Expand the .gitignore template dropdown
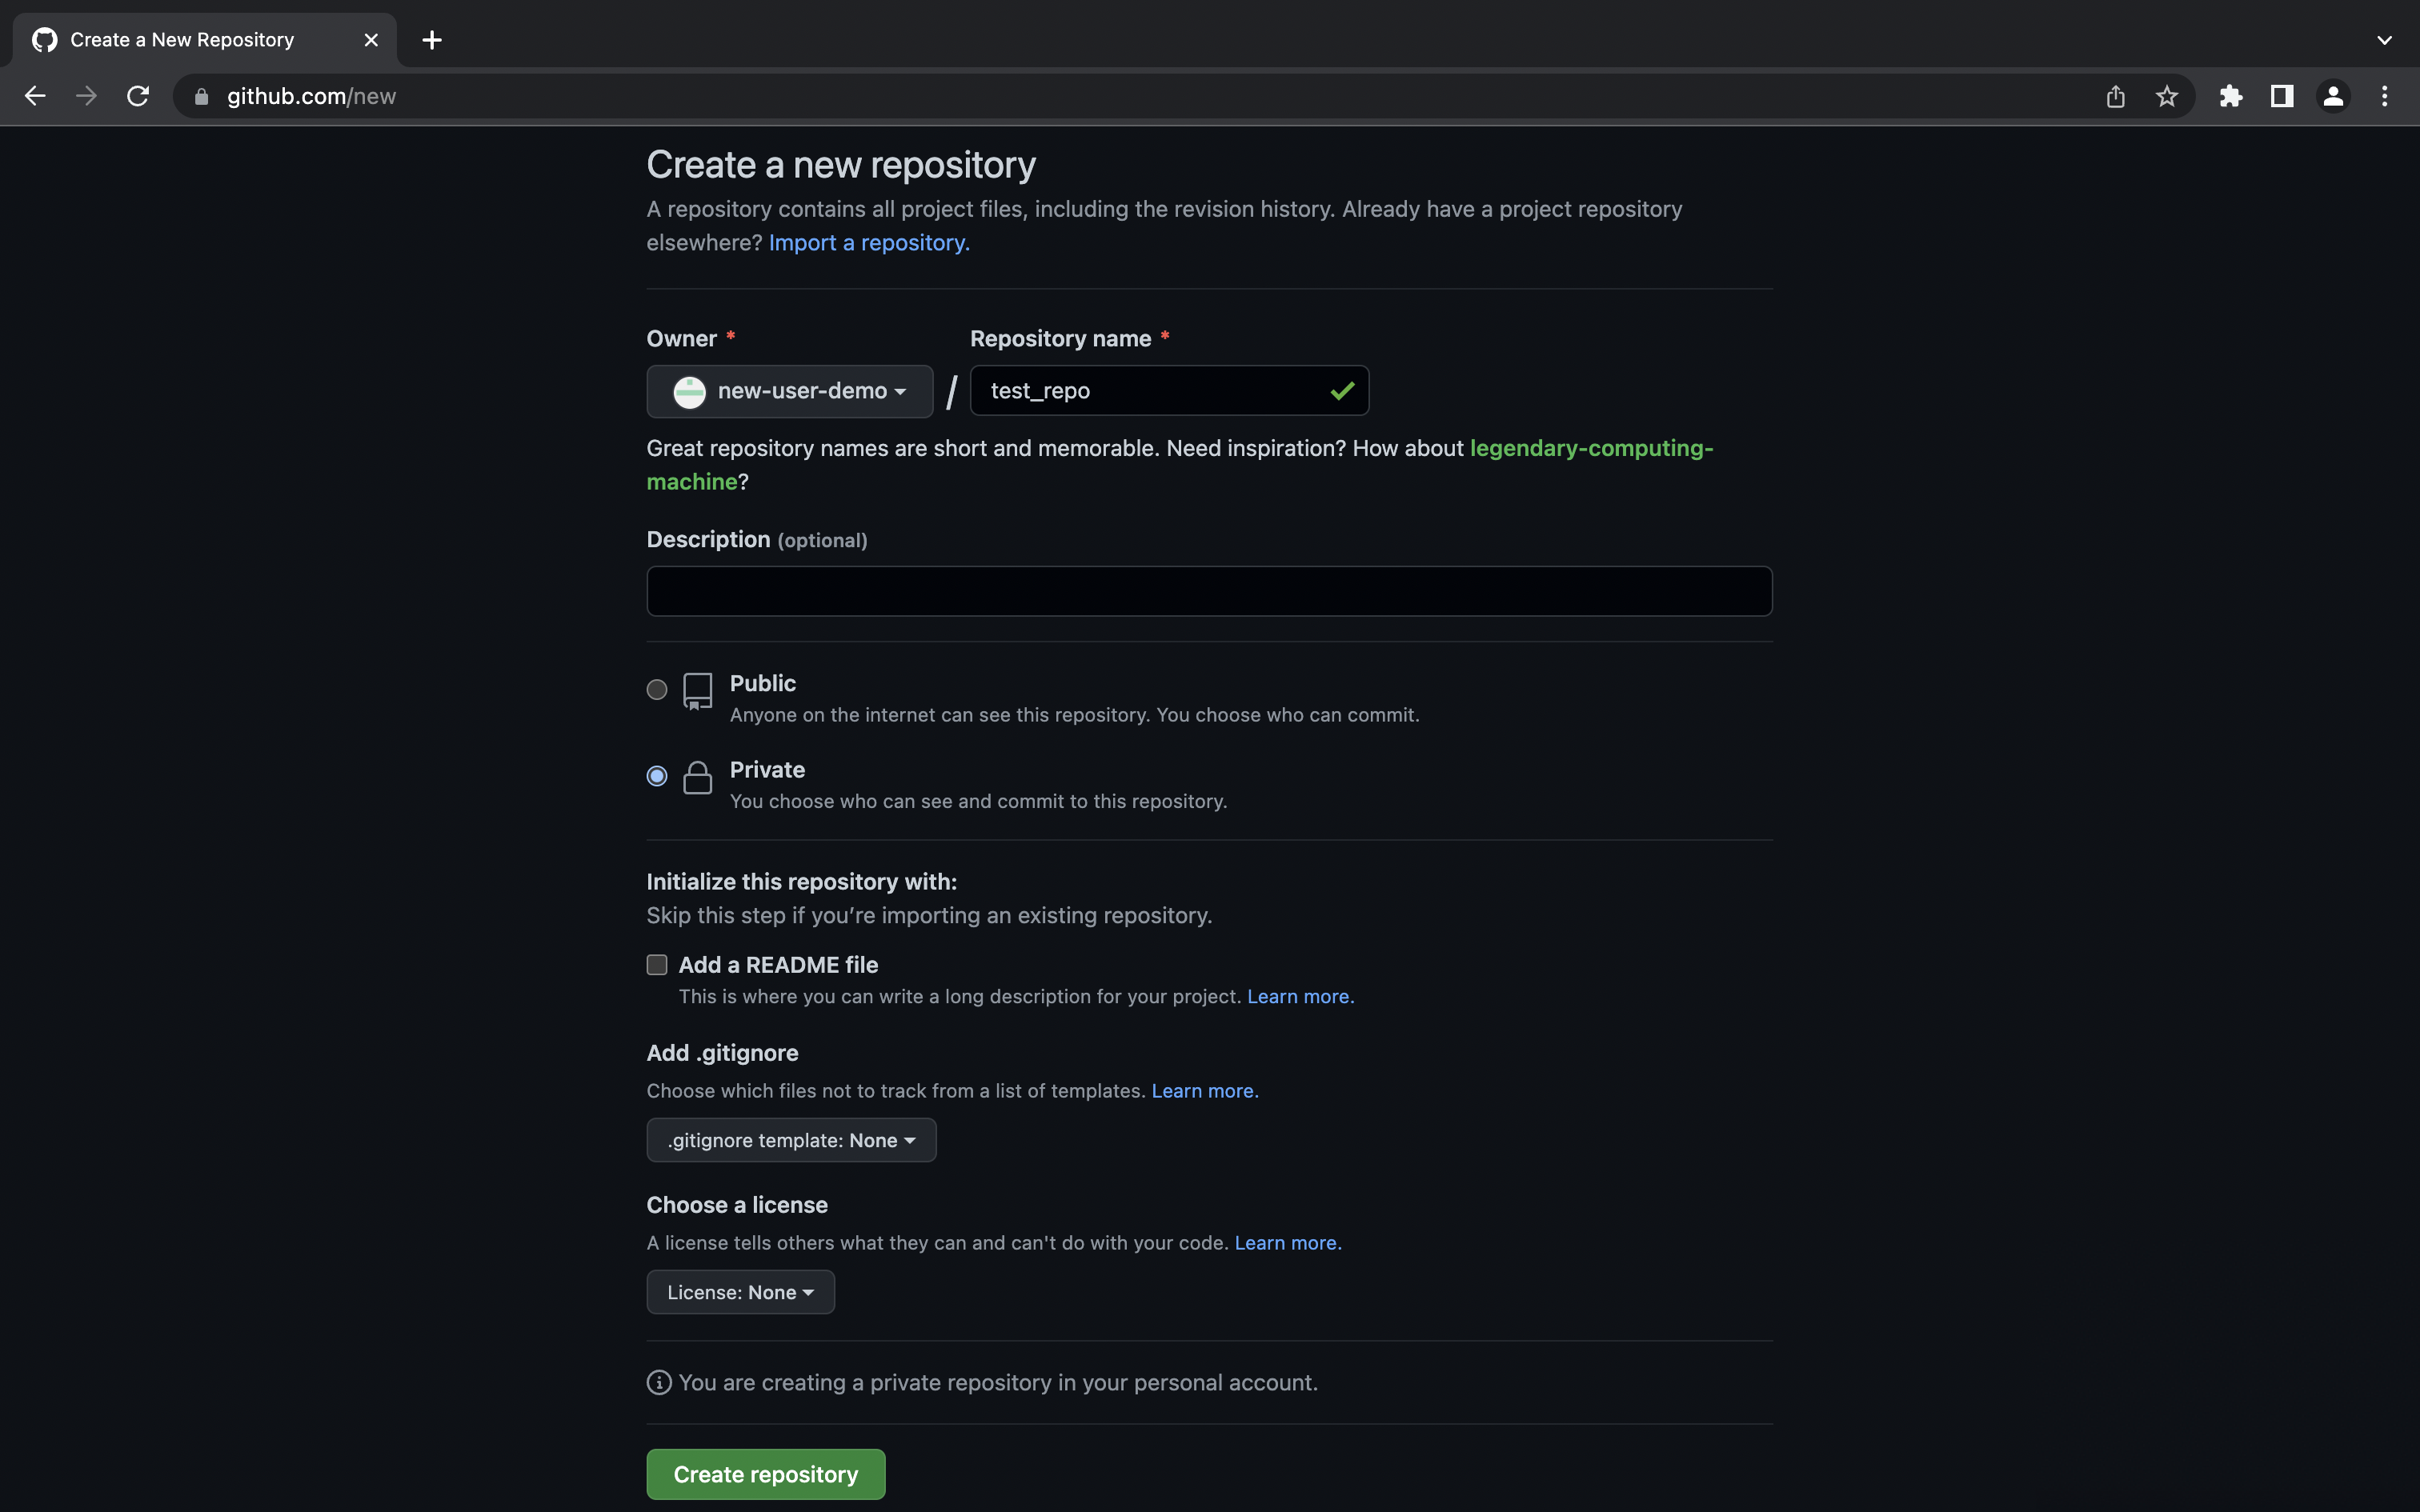Screen dimensions: 2420x1512 click(x=791, y=1140)
